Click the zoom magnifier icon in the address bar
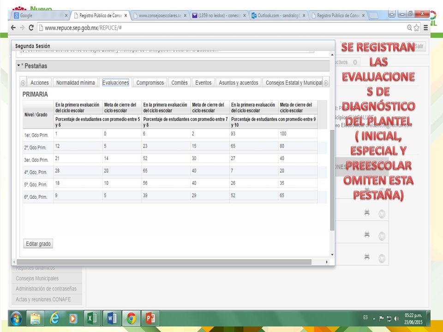The height and width of the screenshot is (332, 443). pos(409,28)
